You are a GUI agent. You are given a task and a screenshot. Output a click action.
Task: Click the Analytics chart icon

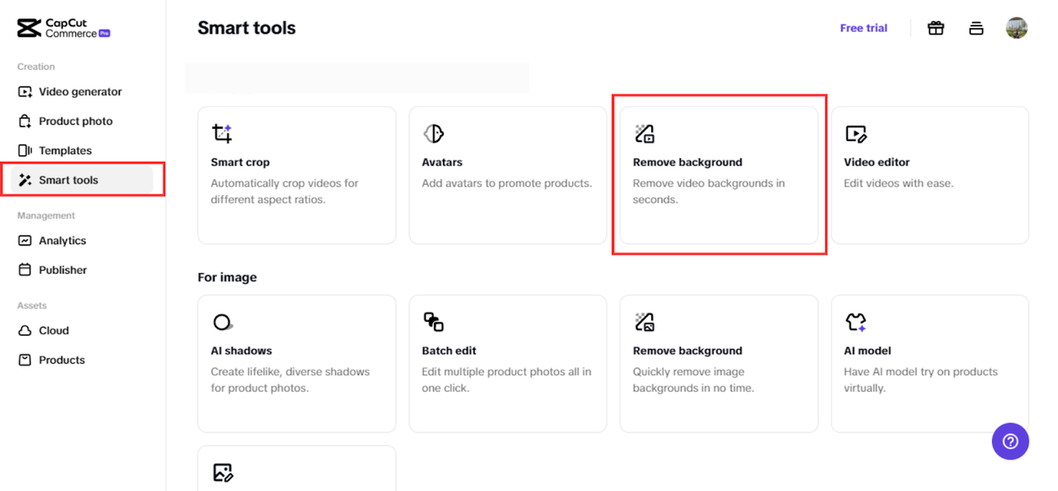[25, 241]
